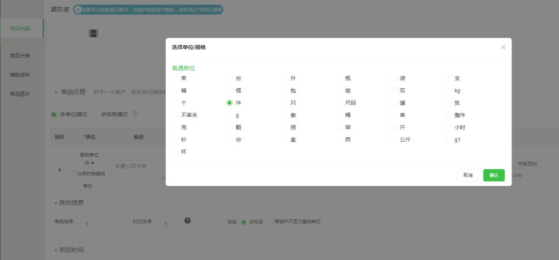The width and height of the screenshot is (559, 260).
Task: Pick the 秒 unit radio button
Action: click(175, 140)
